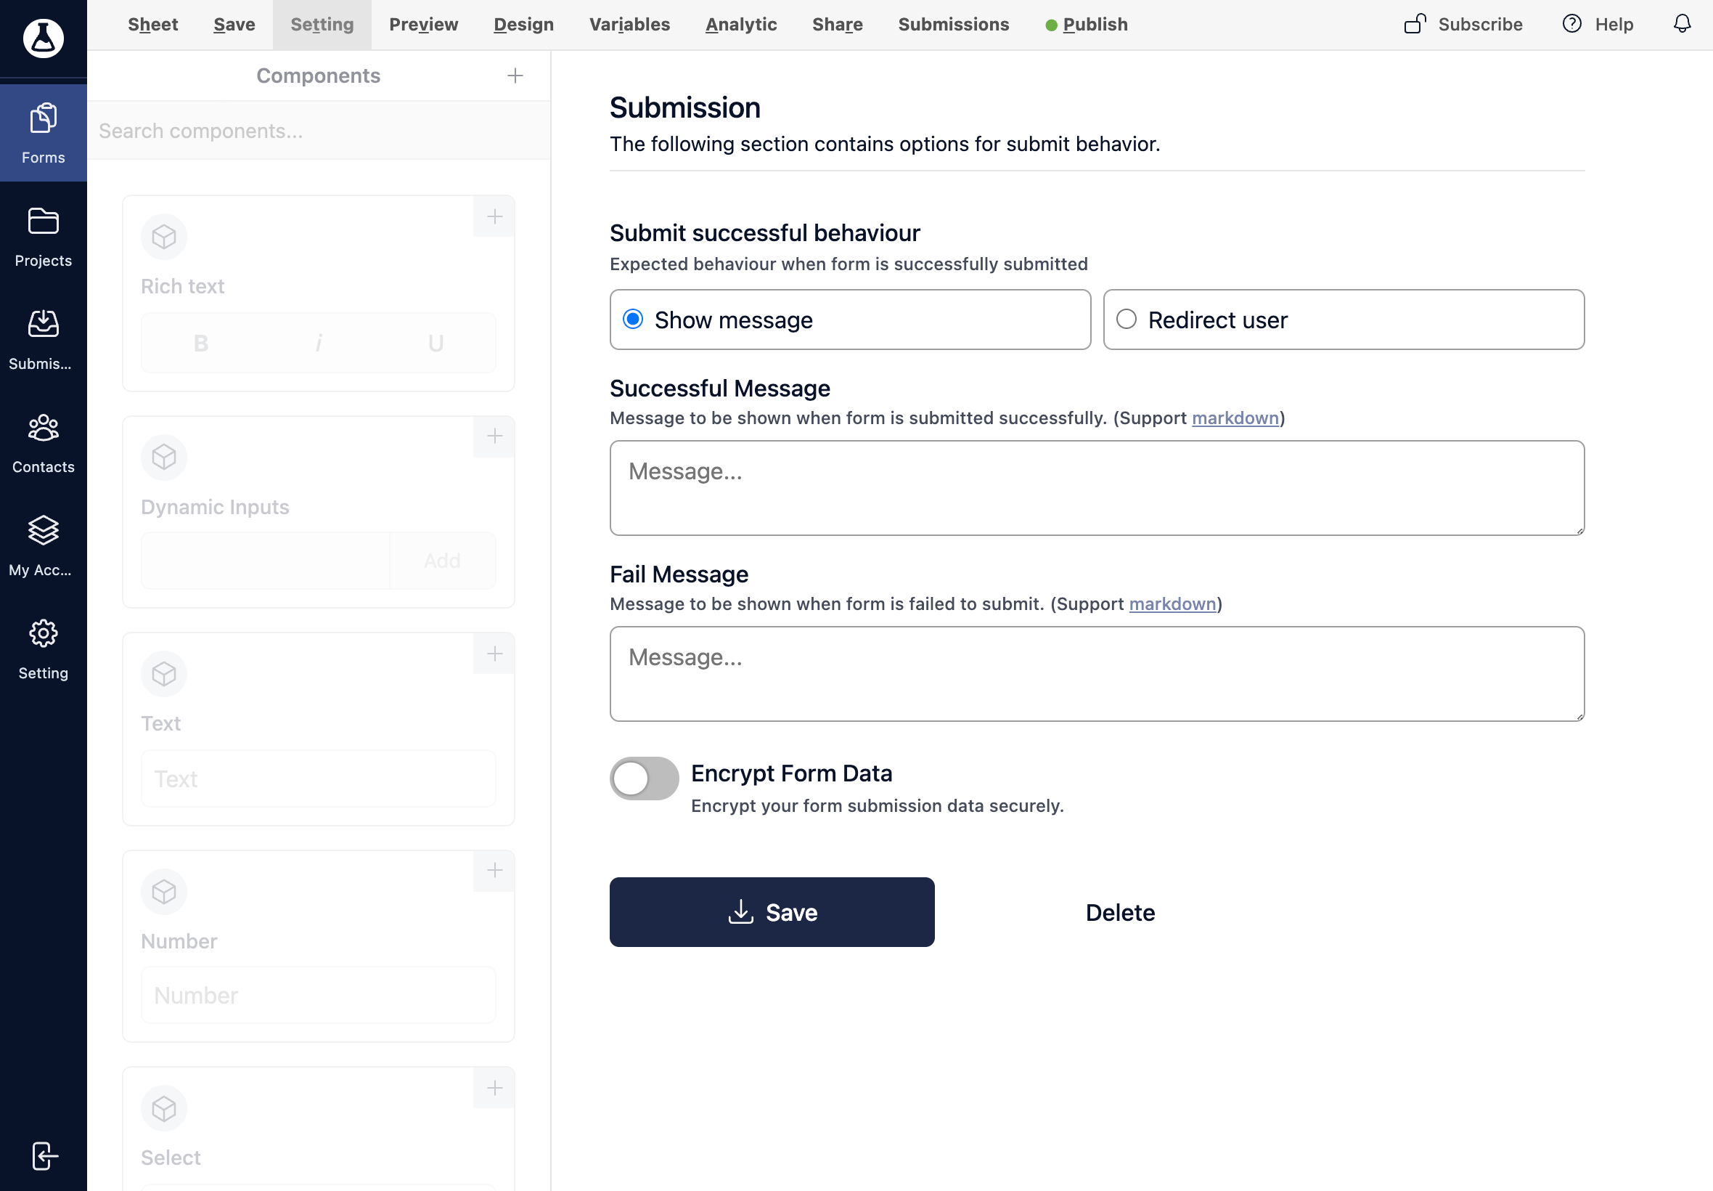Open markdown link under Successful Message
1713x1191 pixels.
point(1235,418)
